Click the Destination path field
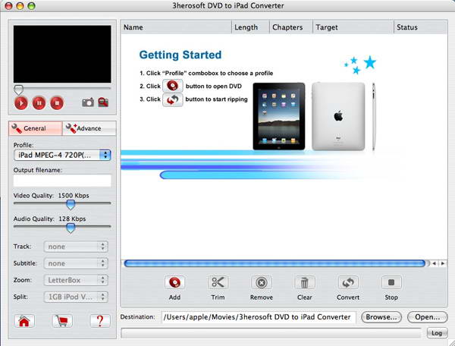Screen dimensions: 455x346 pyautogui.click(x=259, y=317)
